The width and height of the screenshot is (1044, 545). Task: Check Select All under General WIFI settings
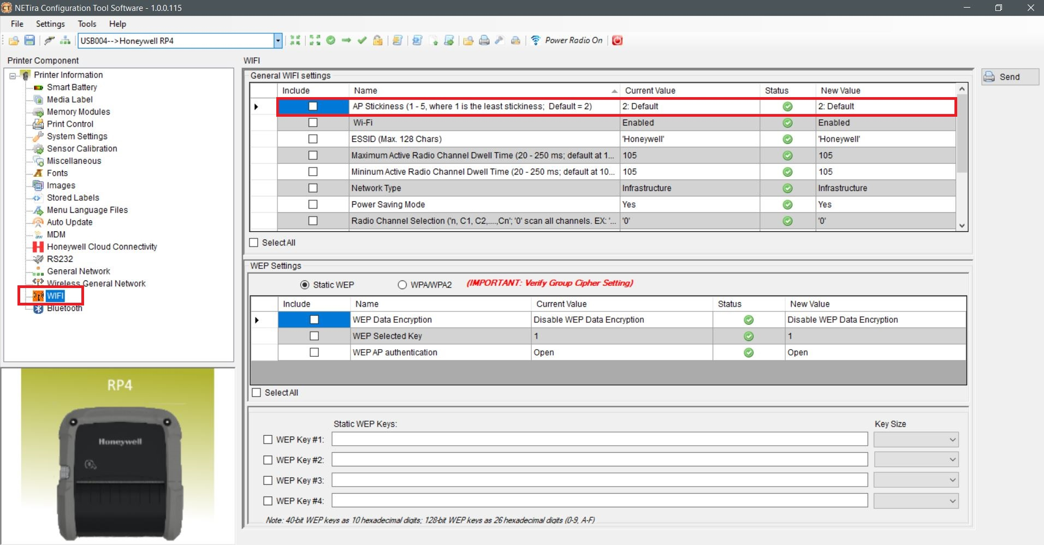(254, 243)
